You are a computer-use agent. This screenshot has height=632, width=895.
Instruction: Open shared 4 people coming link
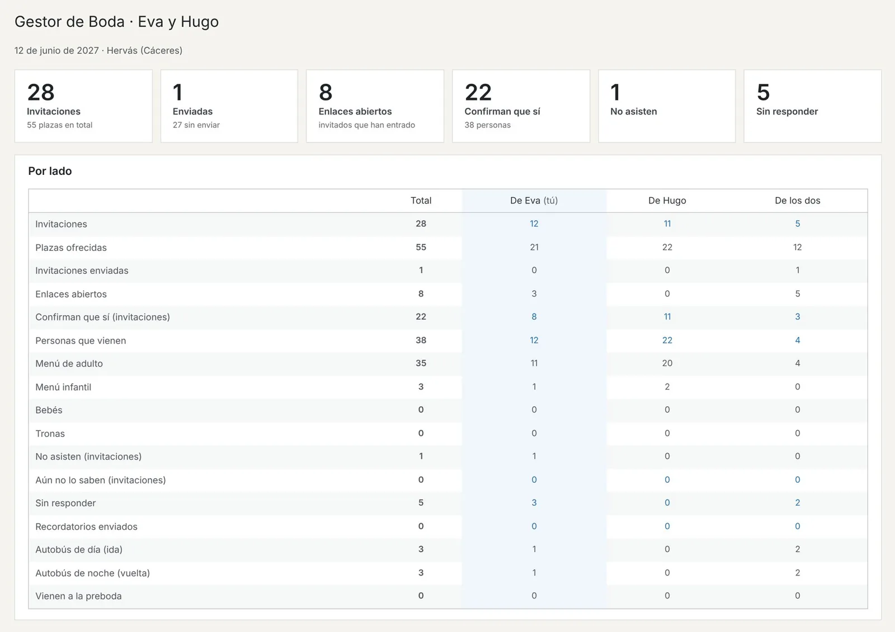(x=798, y=340)
